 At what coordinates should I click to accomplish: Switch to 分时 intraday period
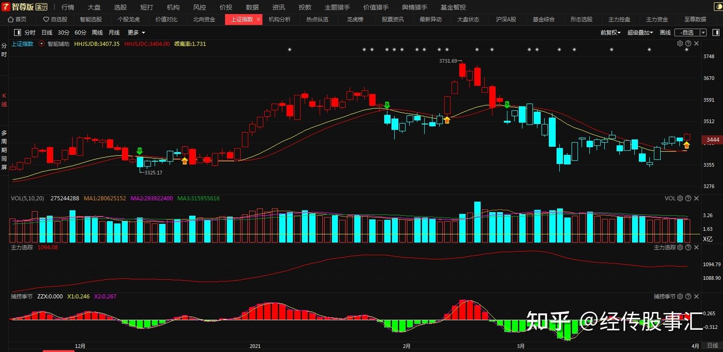[30, 33]
